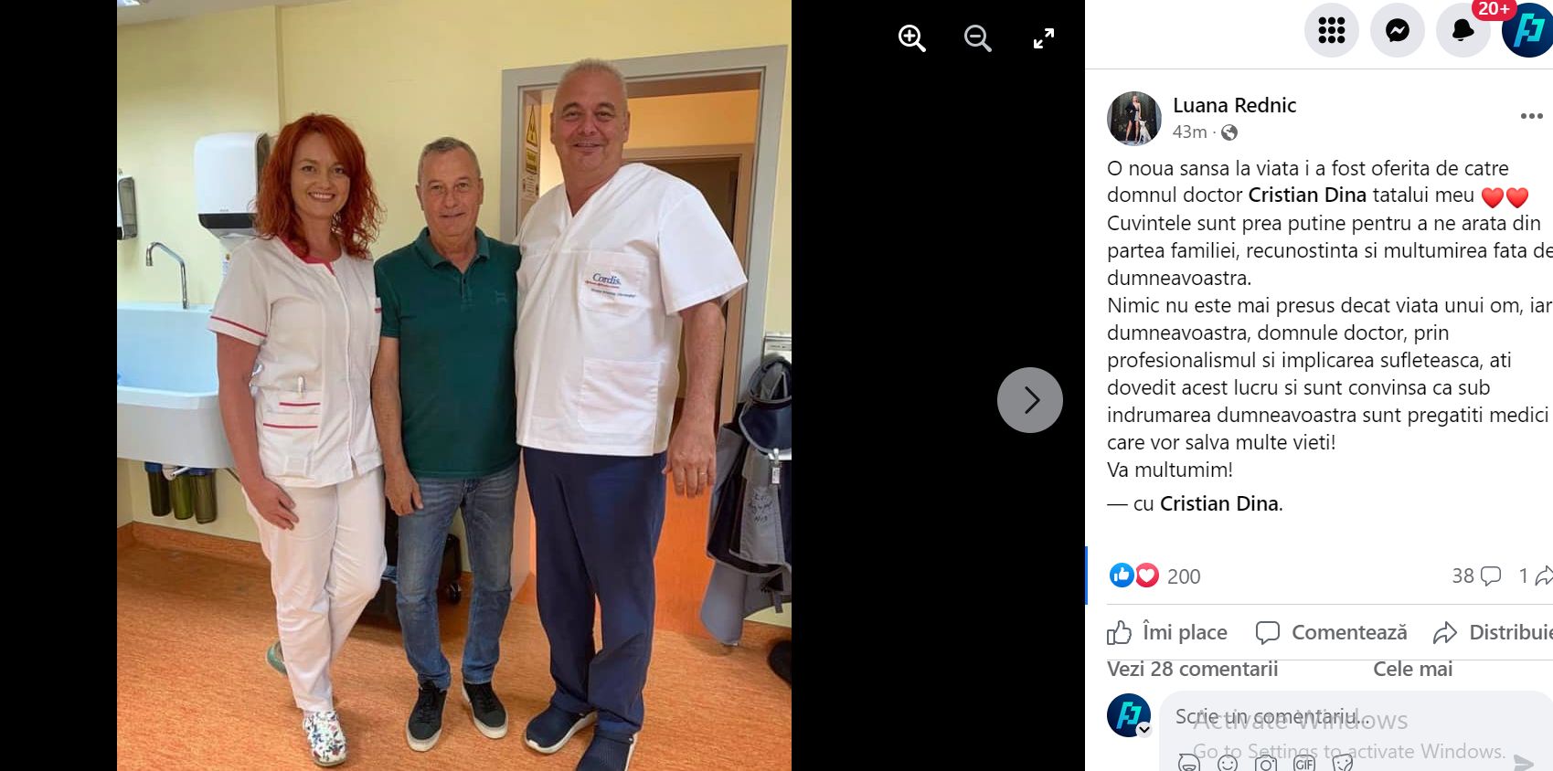Screen dimensions: 1553x771
Task: Zoom in on the photo
Action: click(x=911, y=38)
